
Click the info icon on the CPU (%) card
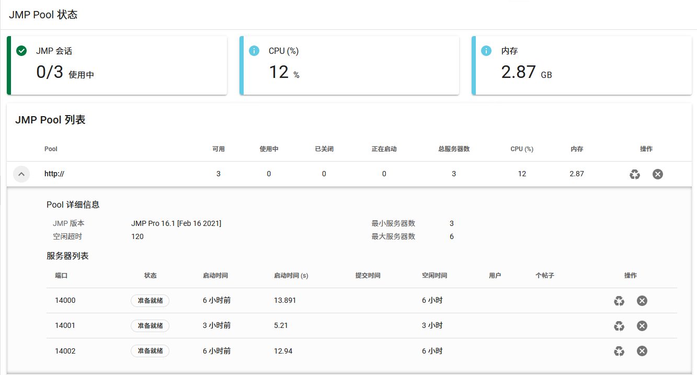254,51
